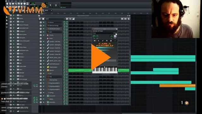This screenshot has width=202, height=114.
Task: Open the Song Editor zoom percentage dropdown
Action: click(x=48, y=10)
